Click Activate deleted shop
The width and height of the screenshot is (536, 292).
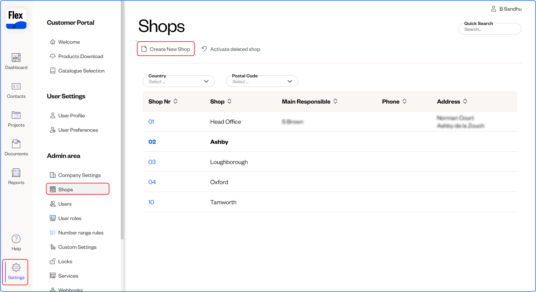tap(231, 49)
